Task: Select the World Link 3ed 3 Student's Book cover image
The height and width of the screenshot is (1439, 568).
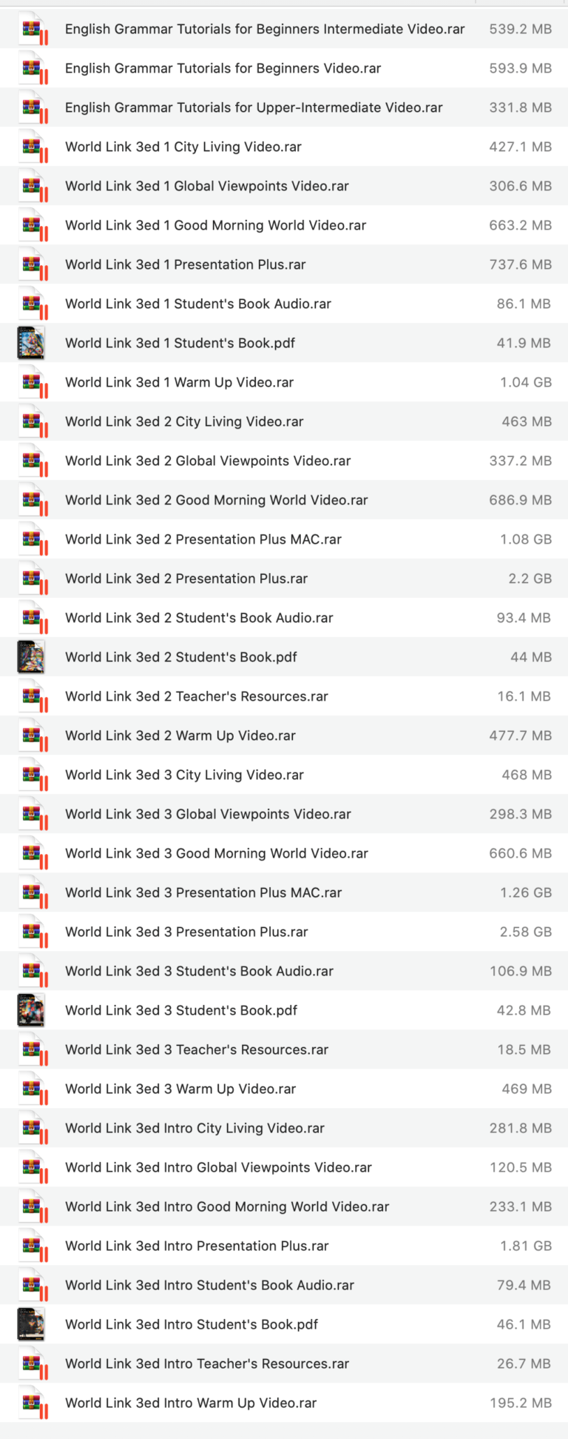Action: coord(30,1010)
